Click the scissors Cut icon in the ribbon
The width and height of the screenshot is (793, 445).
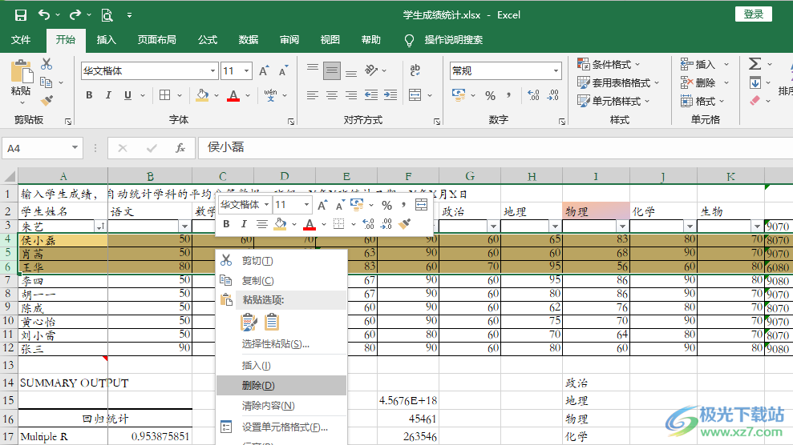(x=47, y=64)
